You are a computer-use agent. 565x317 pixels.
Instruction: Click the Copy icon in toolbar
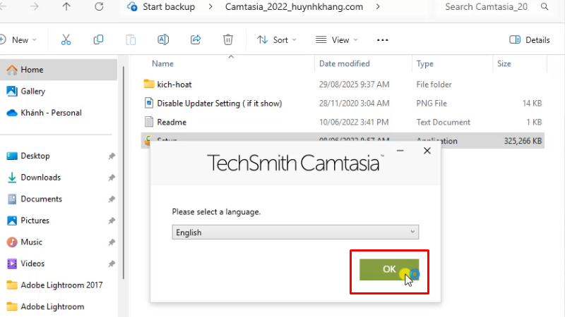[98, 39]
